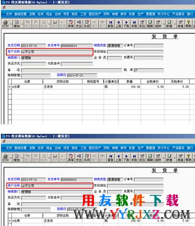
Task: Go to 首张 first record in invoice 0000000015 window
Action: [x=111, y=158]
